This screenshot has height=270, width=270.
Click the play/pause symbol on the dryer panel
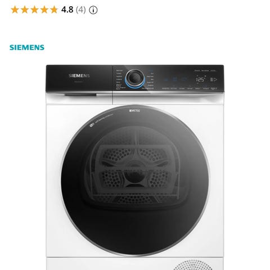(x=213, y=79)
